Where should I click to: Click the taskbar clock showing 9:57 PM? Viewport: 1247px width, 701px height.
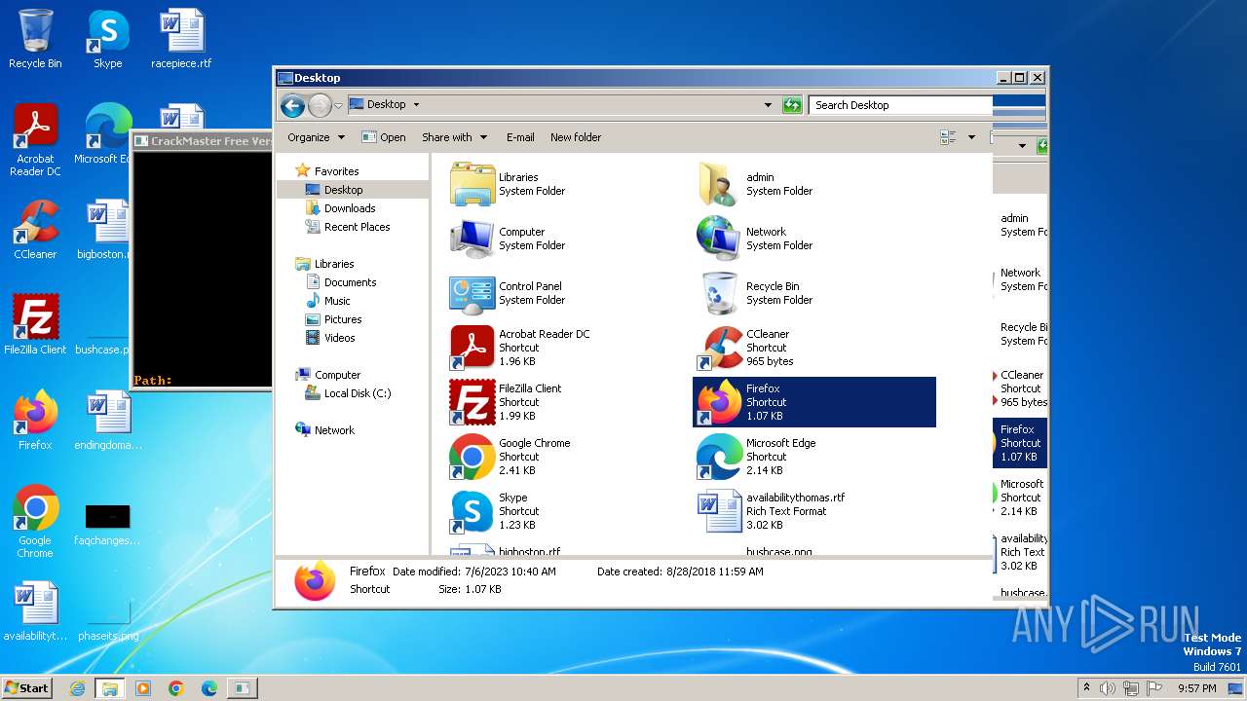(1196, 688)
